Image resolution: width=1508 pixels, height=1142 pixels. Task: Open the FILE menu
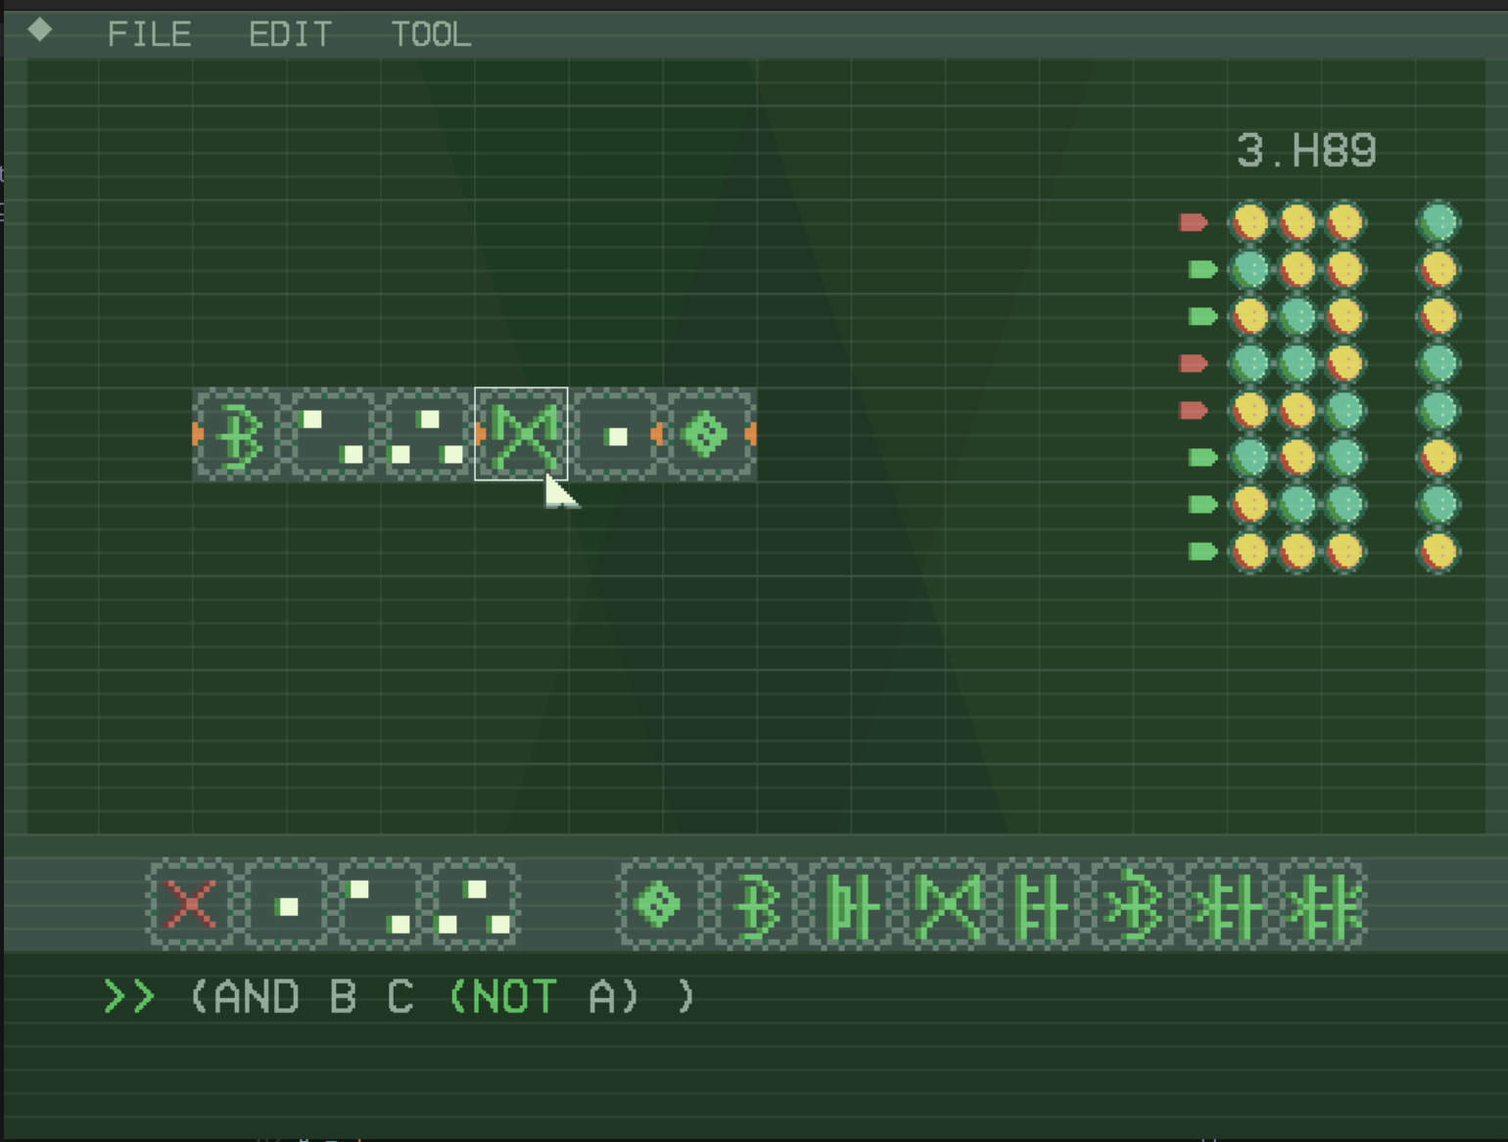pos(149,34)
